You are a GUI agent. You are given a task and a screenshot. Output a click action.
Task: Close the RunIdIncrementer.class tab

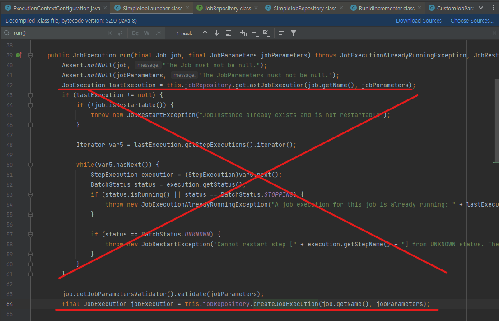pyautogui.click(x=420, y=8)
